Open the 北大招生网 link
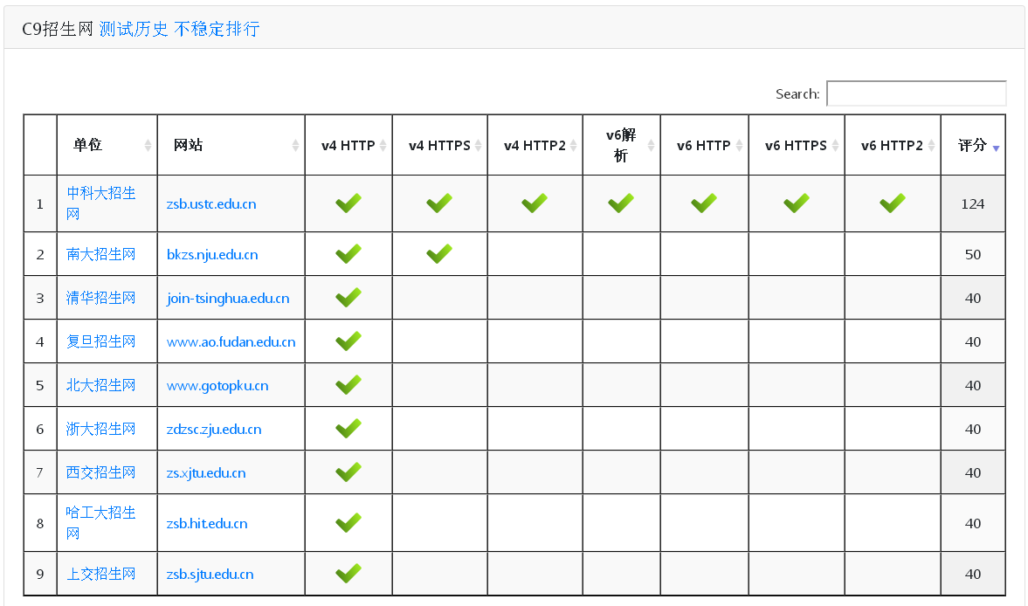The height and width of the screenshot is (606, 1028). (101, 385)
